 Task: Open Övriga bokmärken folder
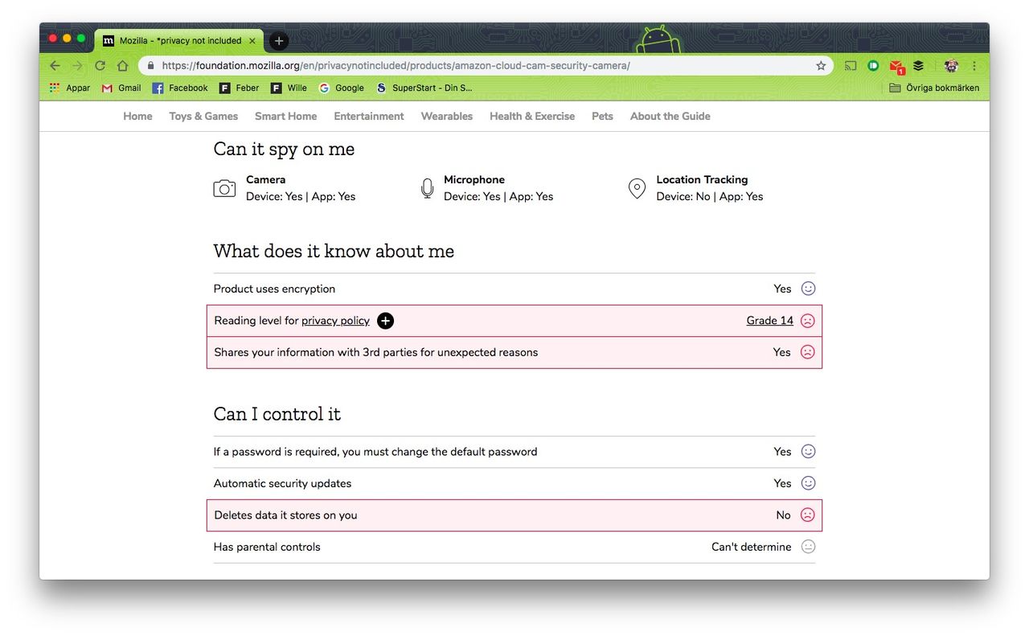934,88
